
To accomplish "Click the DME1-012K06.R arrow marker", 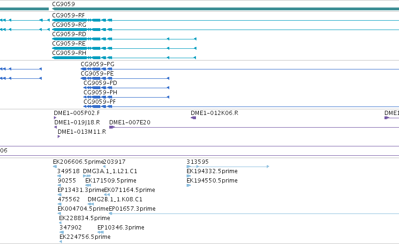I will coord(193,118).
